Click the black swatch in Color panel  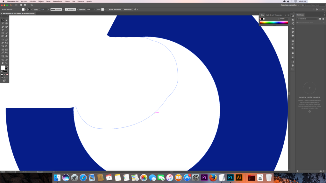262,19
